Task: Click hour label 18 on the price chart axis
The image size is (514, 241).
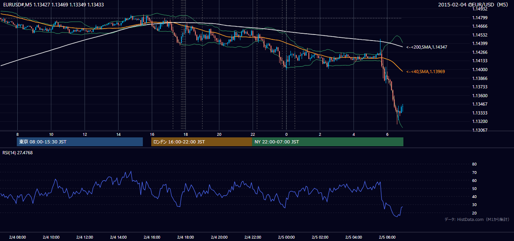Action: coord(185,134)
